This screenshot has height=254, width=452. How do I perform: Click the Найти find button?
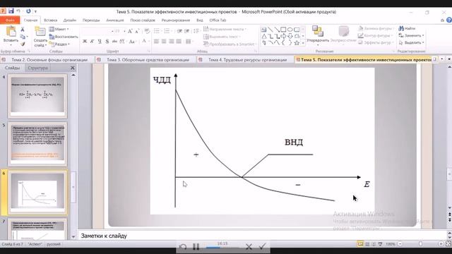407,28
